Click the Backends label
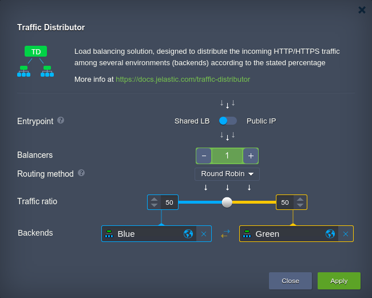The height and width of the screenshot is (298, 372). pos(35,233)
